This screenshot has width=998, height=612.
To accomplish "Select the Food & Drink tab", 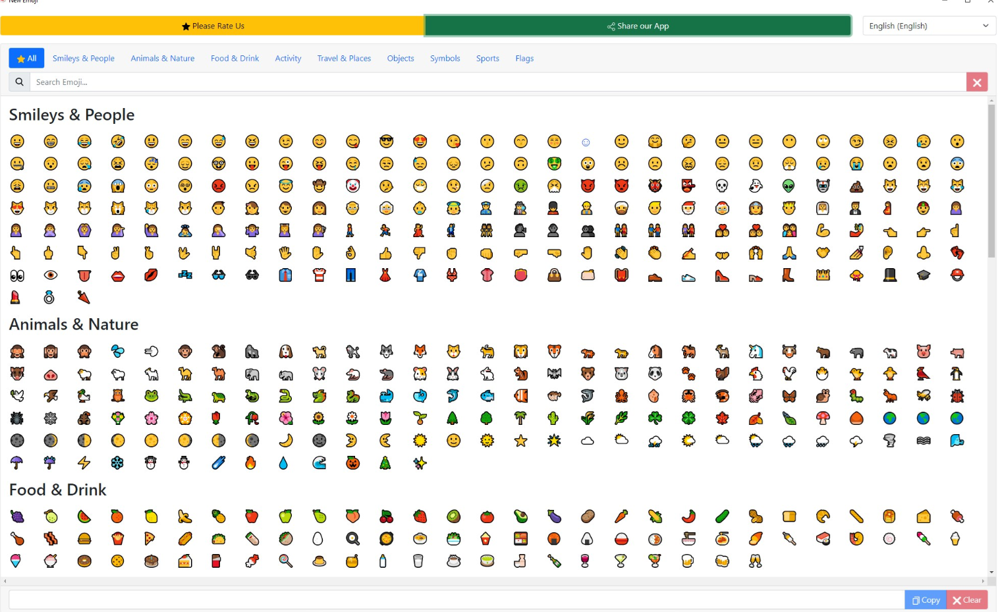I will tap(235, 58).
